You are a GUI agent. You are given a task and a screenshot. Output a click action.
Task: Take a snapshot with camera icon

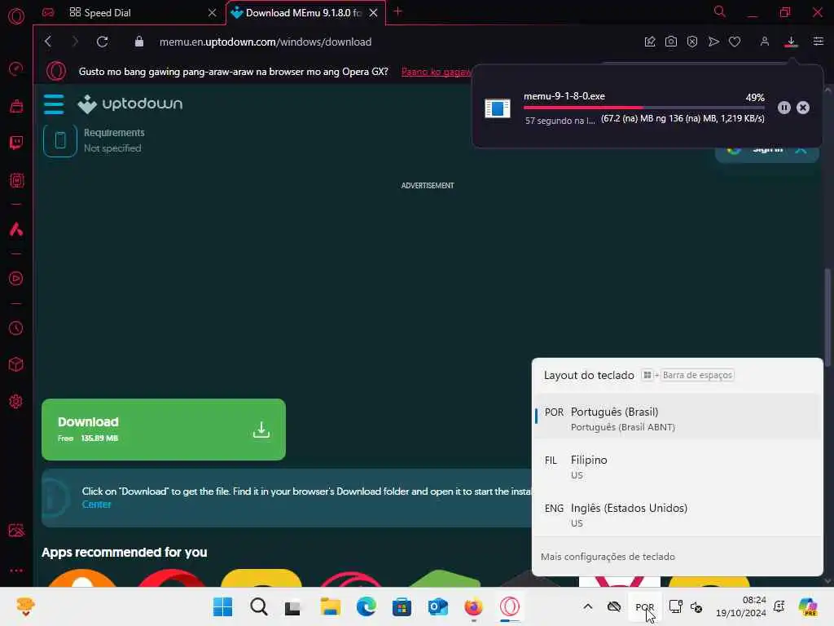671,42
